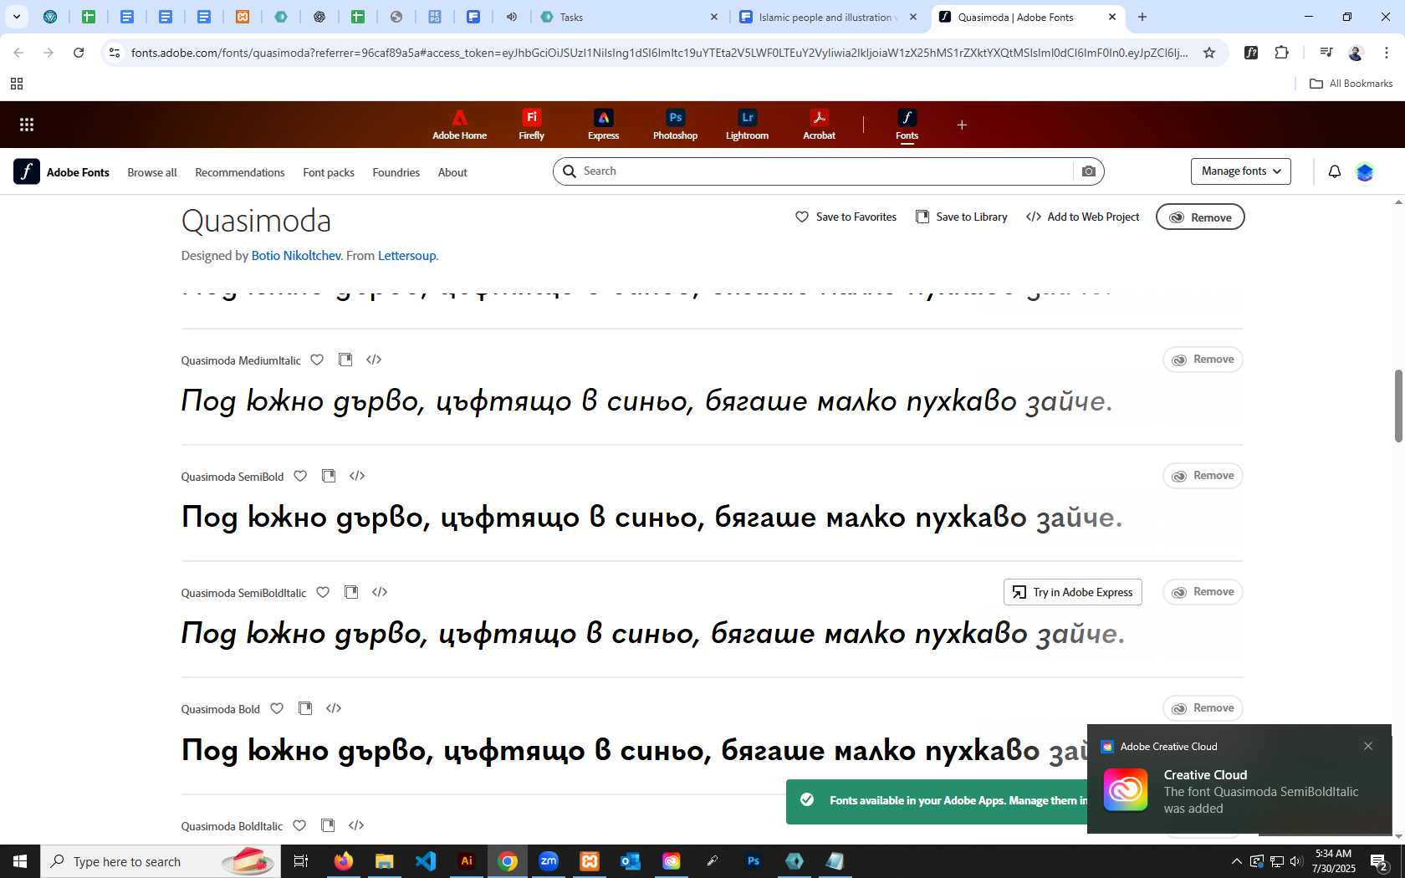Click Save to Library
Screen dimensions: 1405x878
coord(962,217)
